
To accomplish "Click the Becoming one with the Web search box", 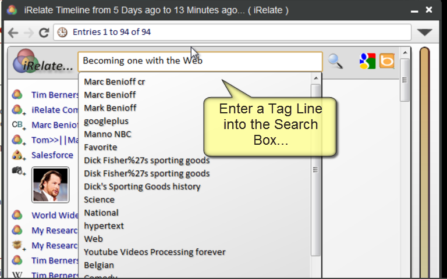I will tap(200, 61).
